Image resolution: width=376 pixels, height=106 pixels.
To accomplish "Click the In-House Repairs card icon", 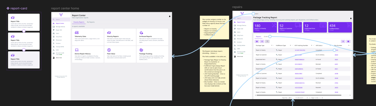I will pyautogui.click(x=141, y=33).
